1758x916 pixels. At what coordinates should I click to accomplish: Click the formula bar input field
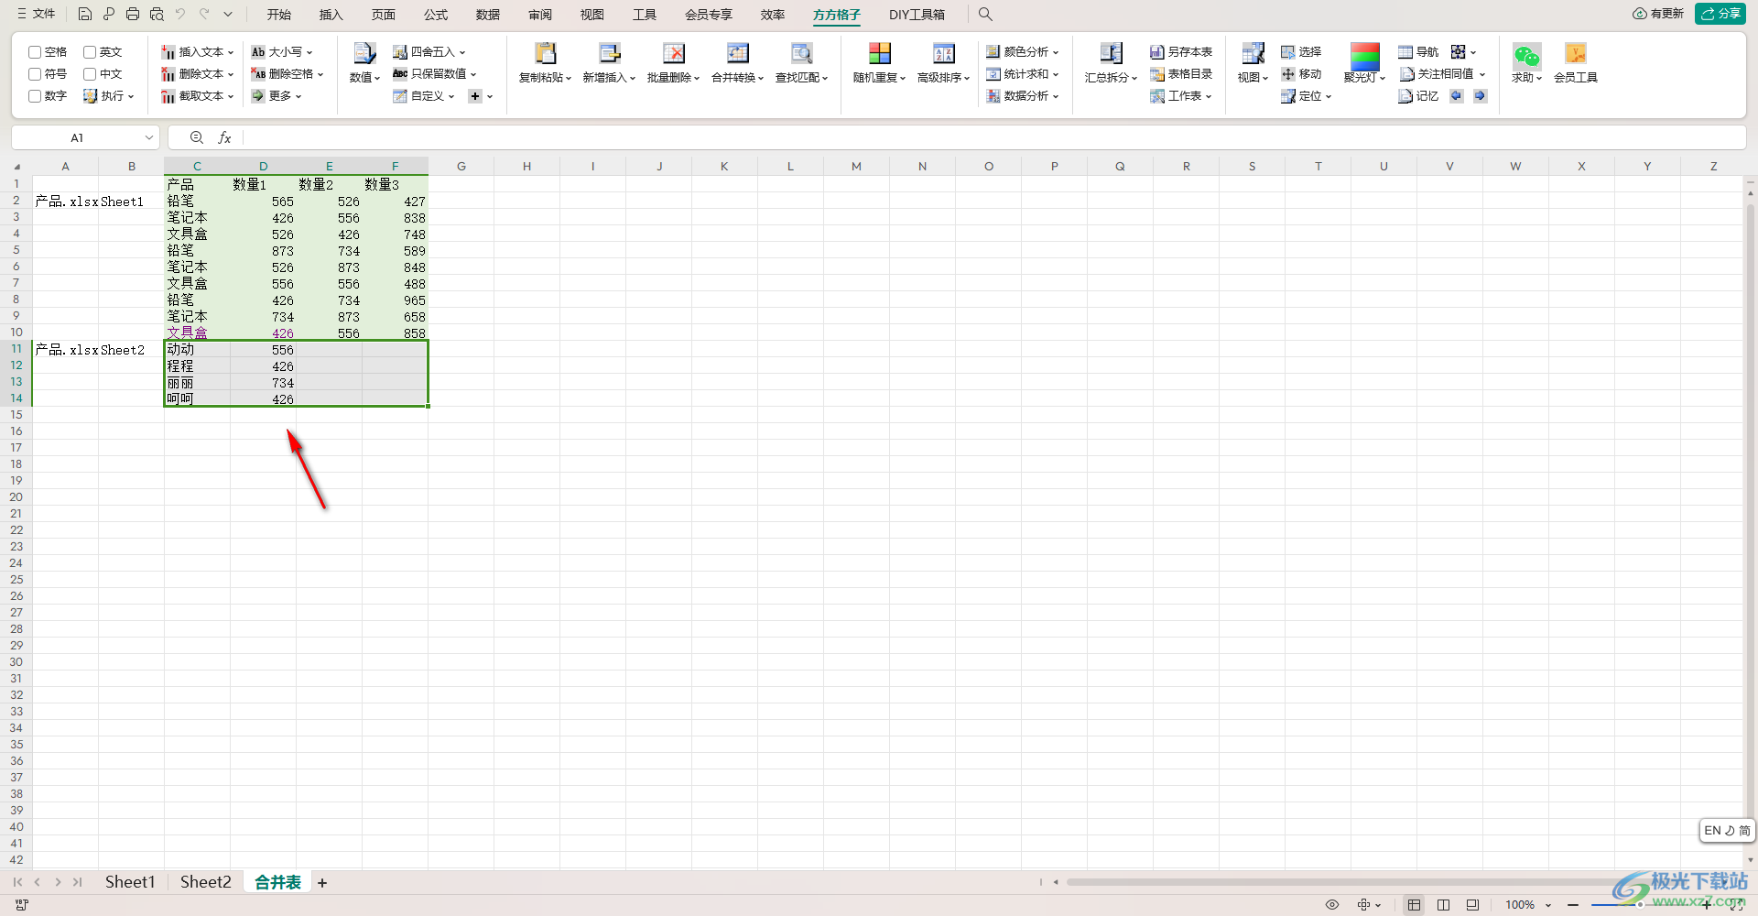(x=993, y=137)
